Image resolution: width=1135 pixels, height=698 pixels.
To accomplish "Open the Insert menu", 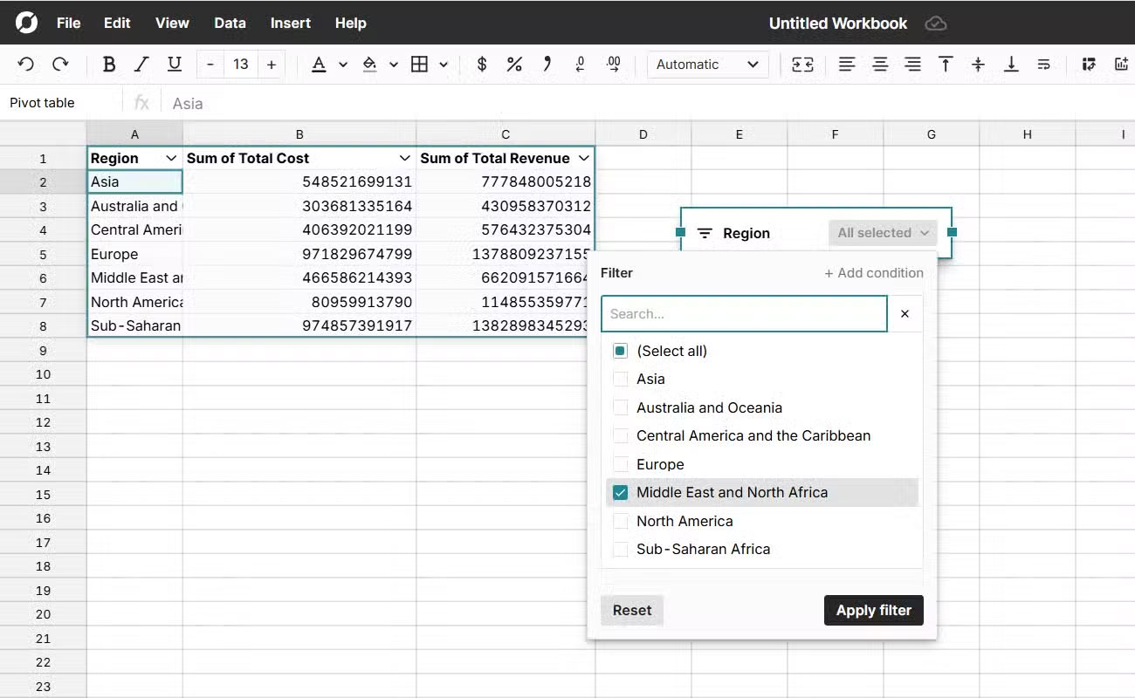I will tap(290, 23).
